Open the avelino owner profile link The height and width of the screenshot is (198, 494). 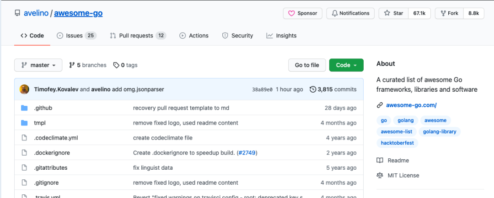coord(36,13)
